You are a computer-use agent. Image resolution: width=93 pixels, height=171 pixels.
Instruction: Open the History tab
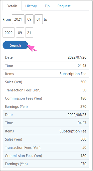coord(31,6)
